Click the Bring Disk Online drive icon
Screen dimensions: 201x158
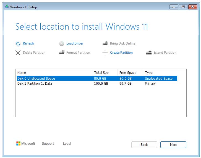point(105,43)
